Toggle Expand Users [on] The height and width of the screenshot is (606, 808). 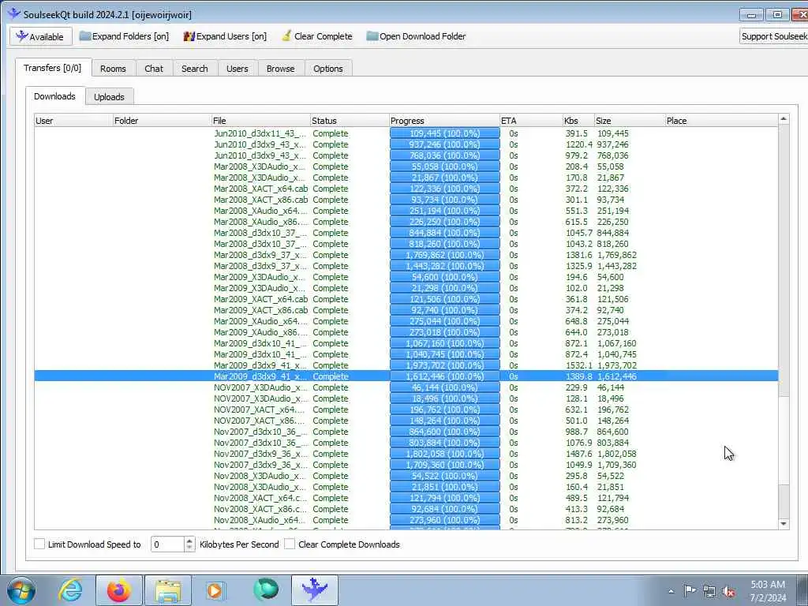tap(225, 36)
